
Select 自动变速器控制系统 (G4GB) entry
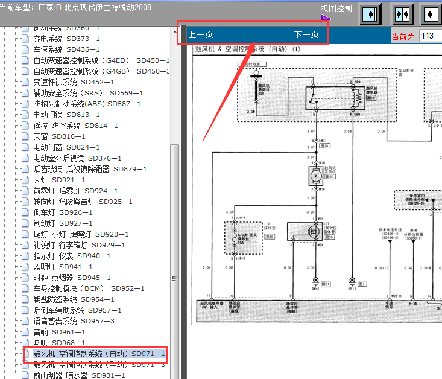click(x=101, y=71)
